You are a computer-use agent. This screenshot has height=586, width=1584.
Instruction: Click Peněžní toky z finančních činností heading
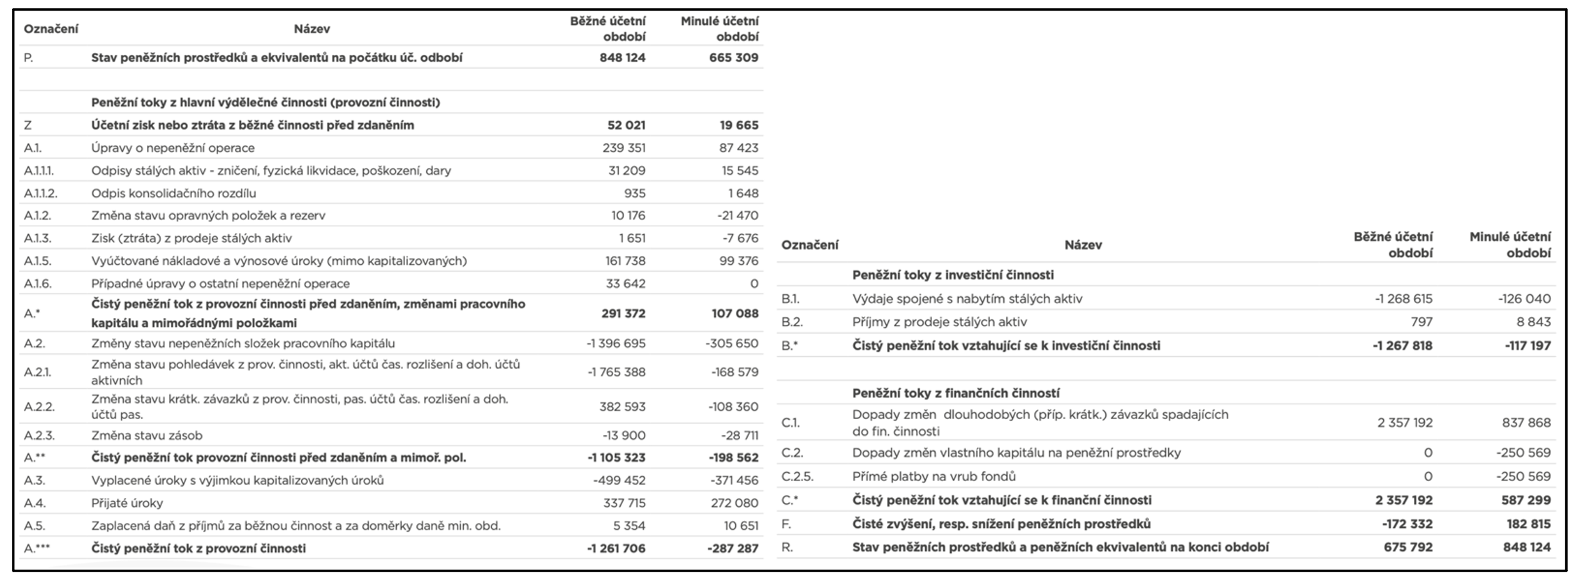956,393
